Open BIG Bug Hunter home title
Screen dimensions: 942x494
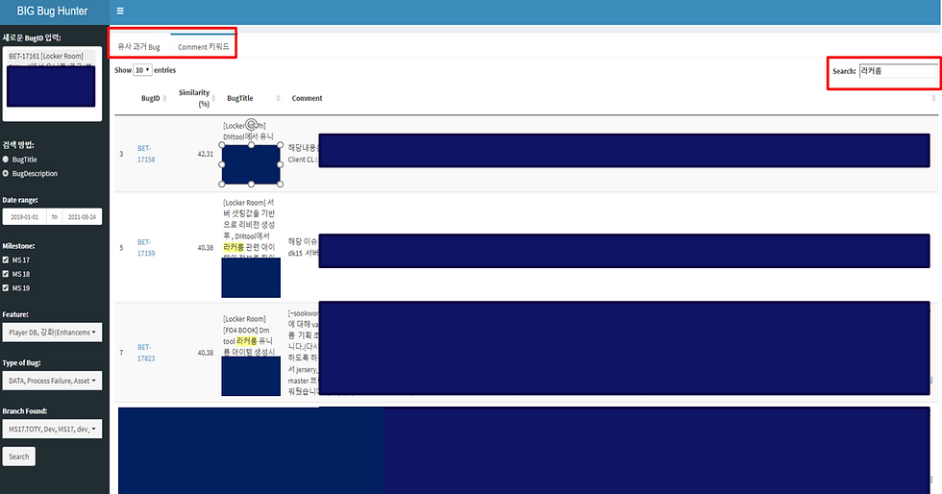coord(52,11)
